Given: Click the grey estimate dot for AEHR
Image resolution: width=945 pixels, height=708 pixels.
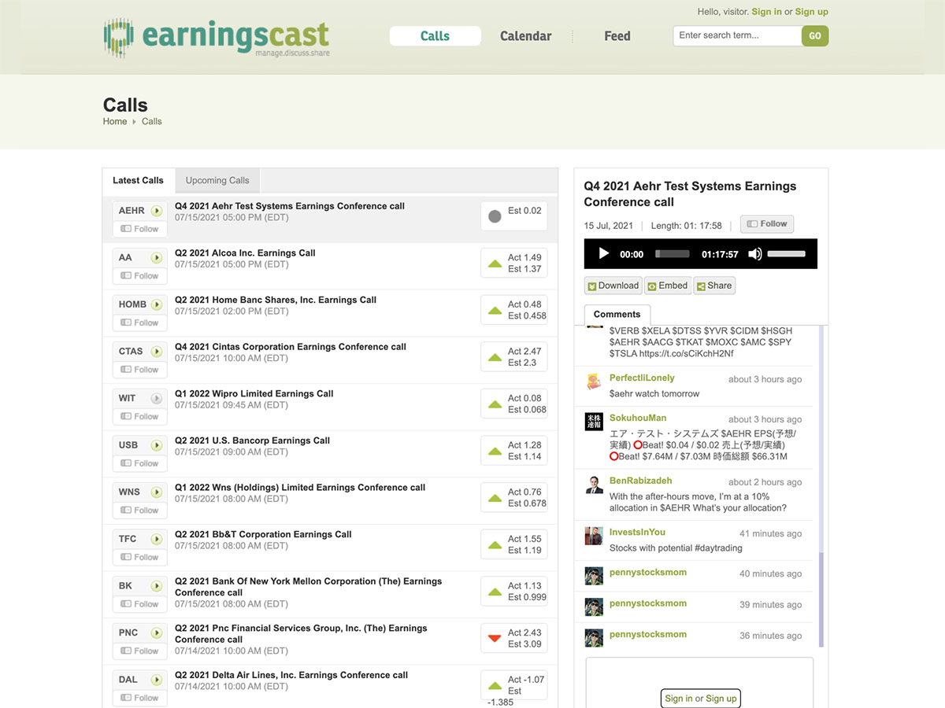Looking at the screenshot, I should pos(495,216).
